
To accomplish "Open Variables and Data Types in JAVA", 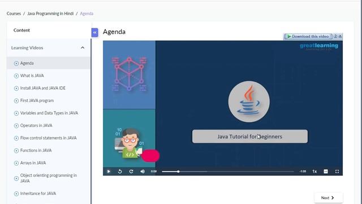I will pos(49,113).
